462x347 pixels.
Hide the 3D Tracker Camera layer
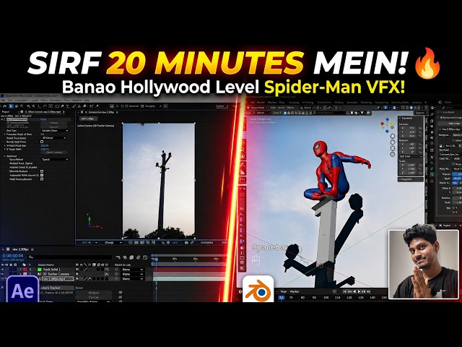coord(3,274)
